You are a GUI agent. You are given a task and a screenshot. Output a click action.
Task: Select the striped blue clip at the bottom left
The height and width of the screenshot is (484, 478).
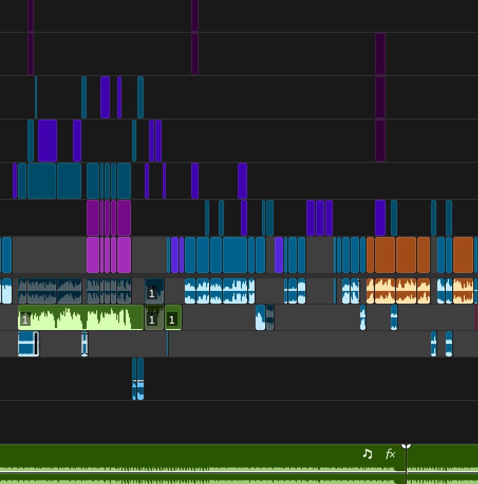pos(27,344)
